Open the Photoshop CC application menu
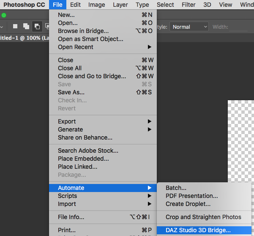 click(x=24, y=5)
